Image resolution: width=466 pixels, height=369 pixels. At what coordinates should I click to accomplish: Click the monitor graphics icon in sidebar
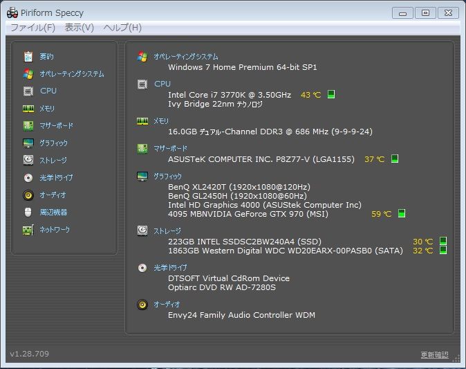(28, 143)
